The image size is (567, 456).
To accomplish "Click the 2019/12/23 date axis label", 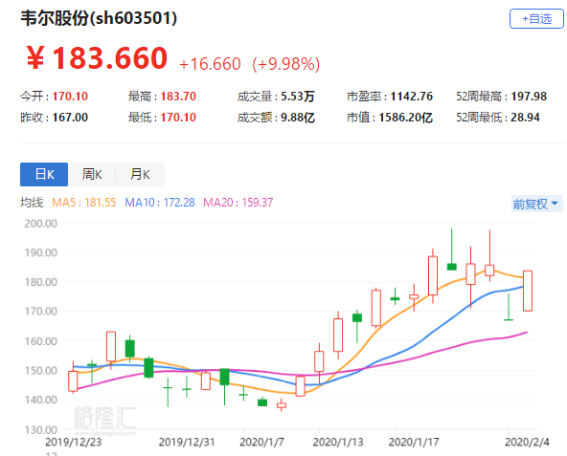I will (x=74, y=442).
